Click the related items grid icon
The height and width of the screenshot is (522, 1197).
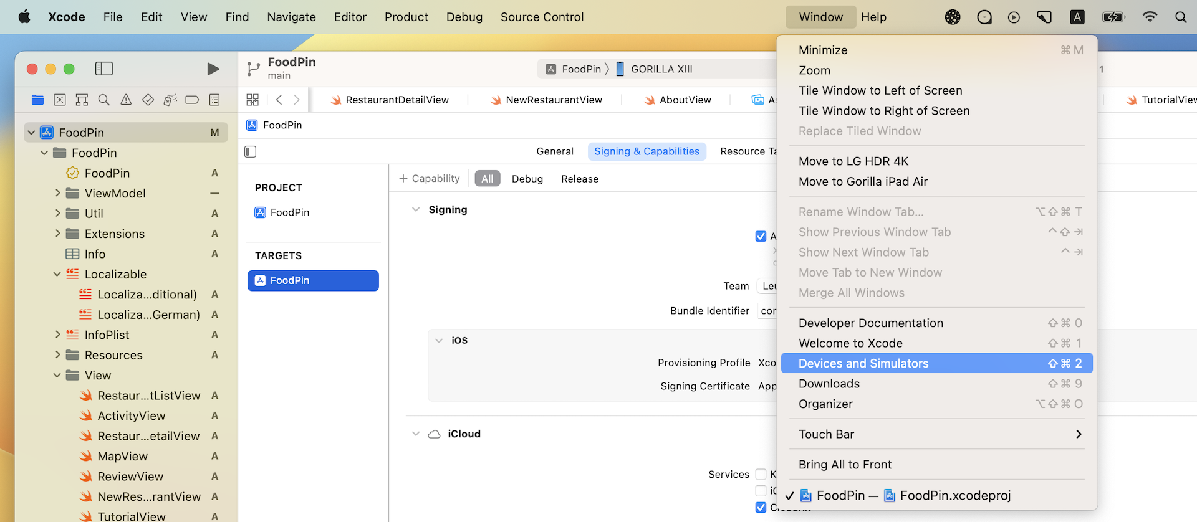pyautogui.click(x=252, y=100)
